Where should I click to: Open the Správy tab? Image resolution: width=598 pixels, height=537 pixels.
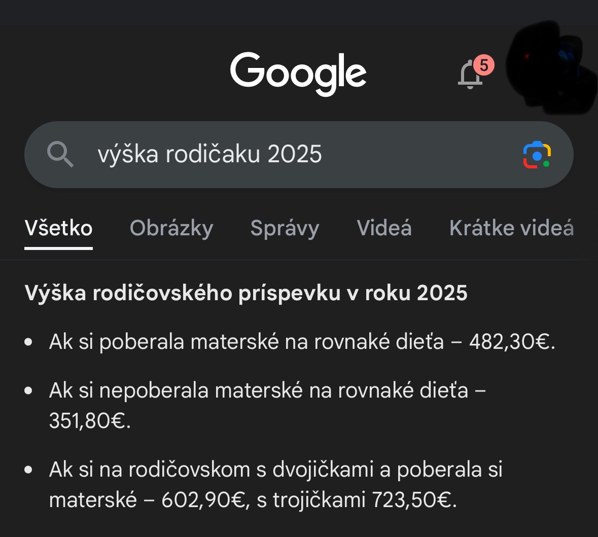285,228
